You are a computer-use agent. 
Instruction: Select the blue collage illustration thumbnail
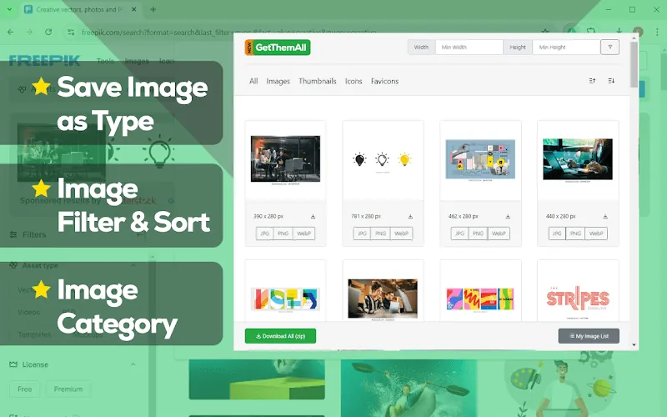click(480, 159)
